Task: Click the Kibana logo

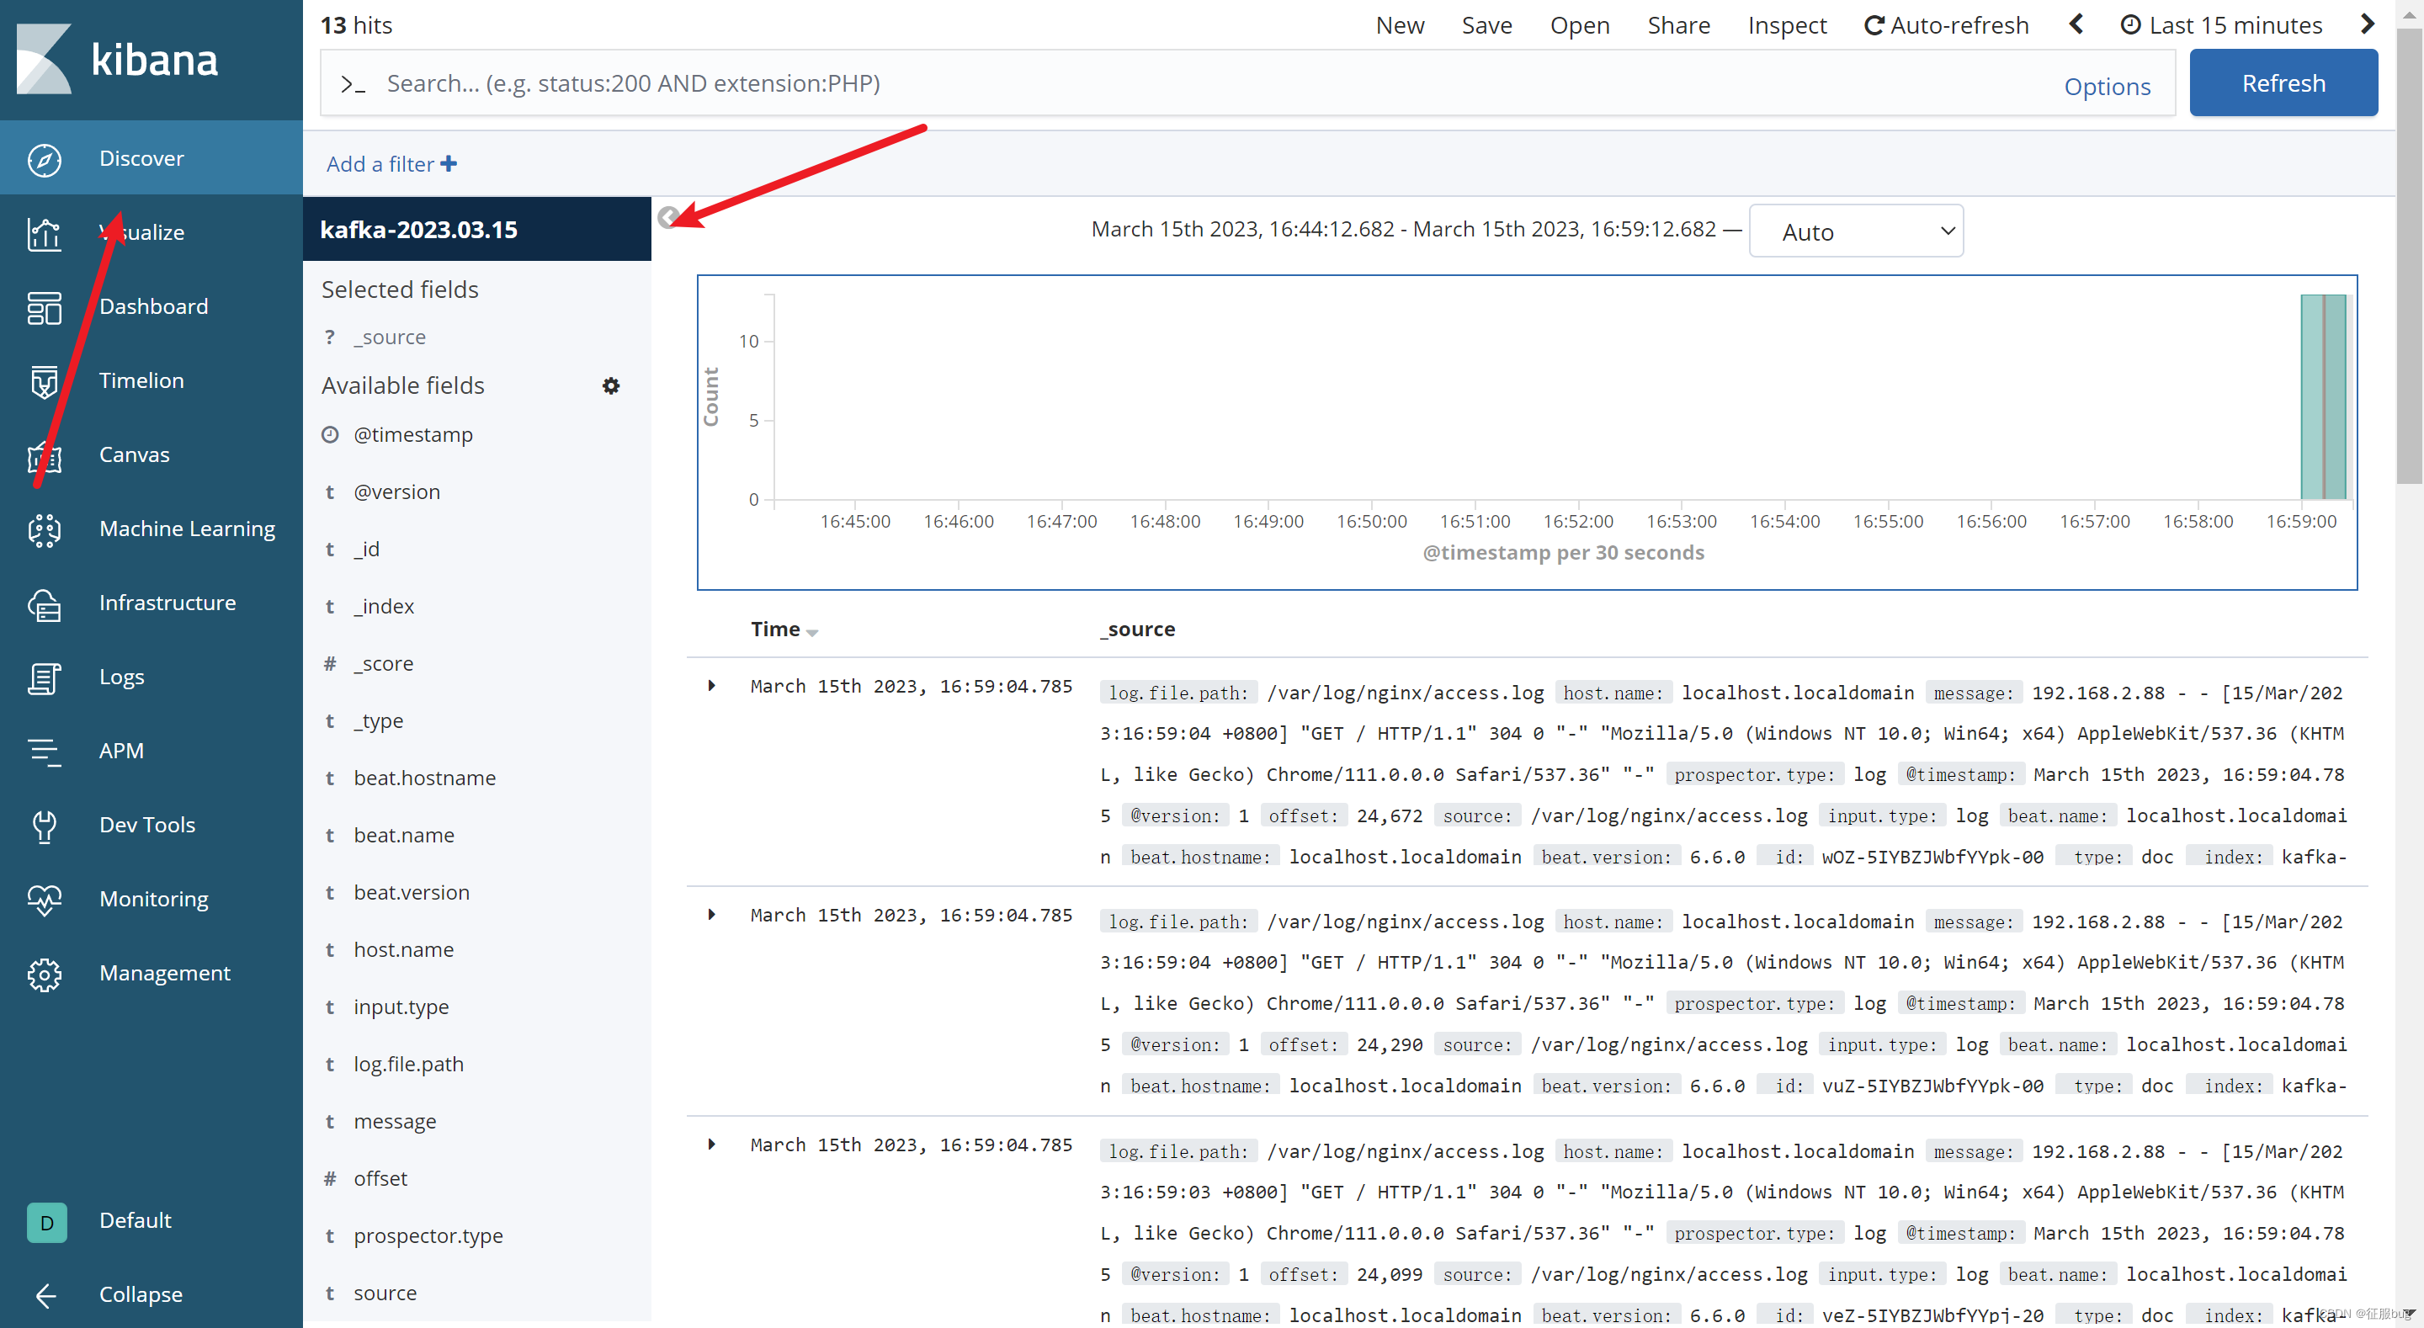Action: [118, 58]
